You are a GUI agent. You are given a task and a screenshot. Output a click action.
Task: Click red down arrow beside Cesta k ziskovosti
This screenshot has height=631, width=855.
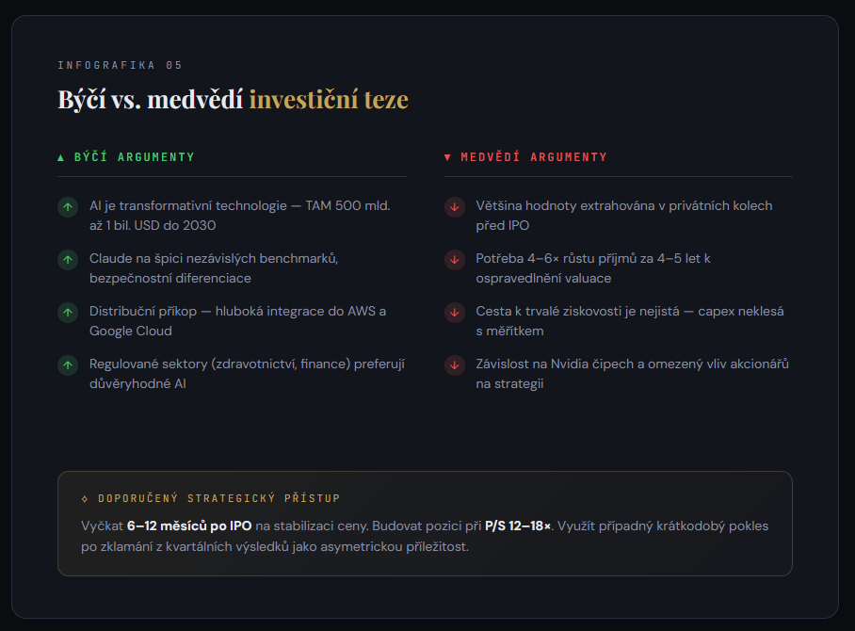[x=454, y=313]
